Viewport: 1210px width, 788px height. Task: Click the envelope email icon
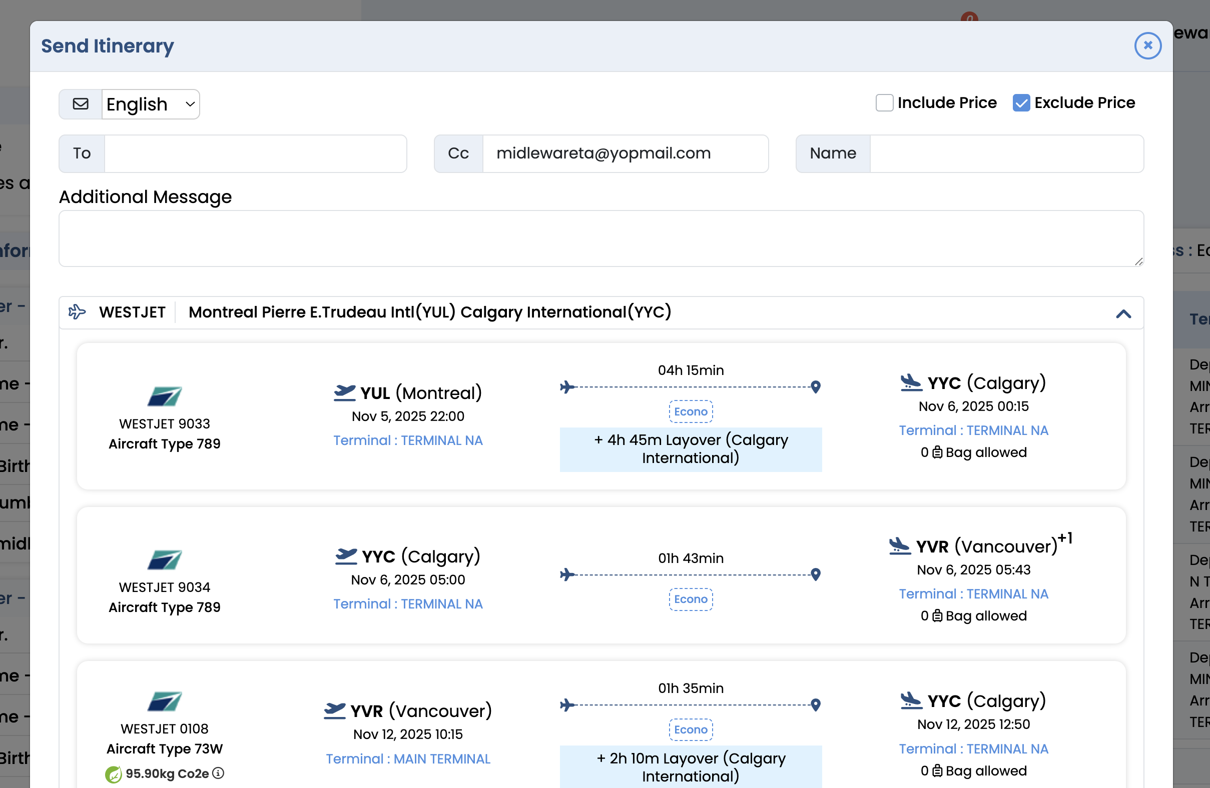click(x=81, y=104)
